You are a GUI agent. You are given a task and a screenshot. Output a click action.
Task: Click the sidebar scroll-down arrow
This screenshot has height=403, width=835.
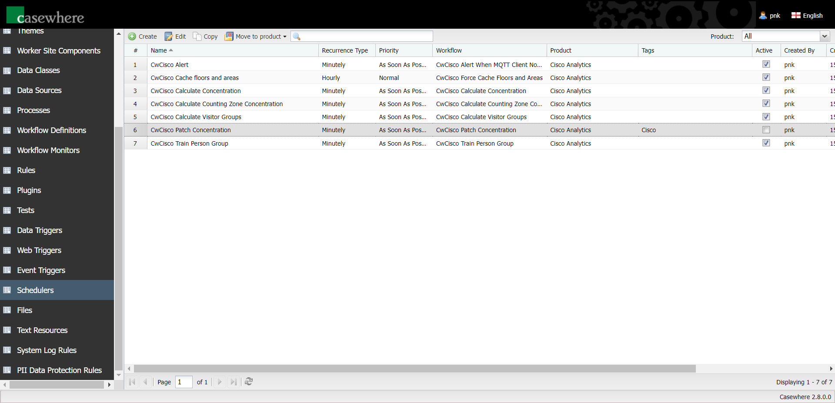[x=119, y=375]
